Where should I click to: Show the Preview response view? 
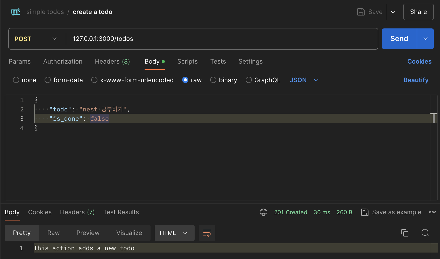(x=88, y=233)
